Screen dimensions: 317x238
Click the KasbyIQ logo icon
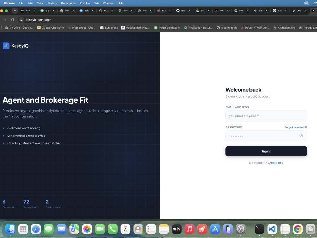pos(6,46)
